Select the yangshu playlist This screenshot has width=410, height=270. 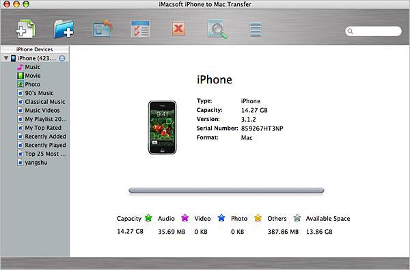click(x=36, y=163)
